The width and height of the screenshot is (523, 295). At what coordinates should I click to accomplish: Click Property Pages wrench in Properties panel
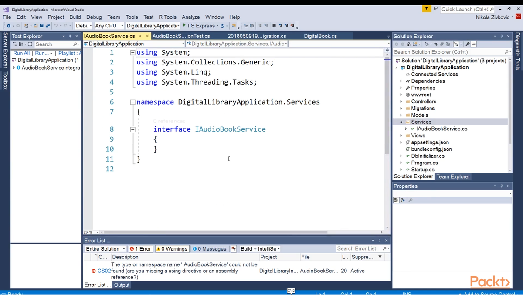(411, 200)
